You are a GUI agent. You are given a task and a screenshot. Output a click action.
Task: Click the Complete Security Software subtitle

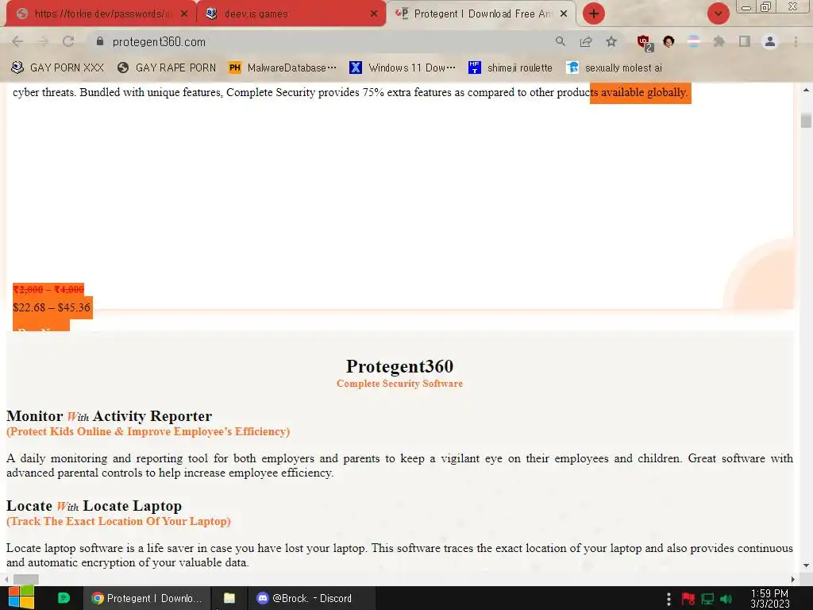400,384
